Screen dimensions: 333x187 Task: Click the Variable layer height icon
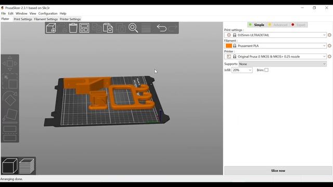coord(146,28)
